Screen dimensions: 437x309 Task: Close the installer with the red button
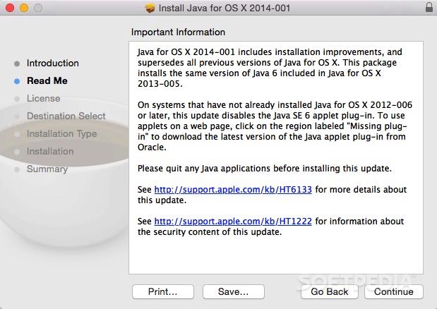(9, 8)
